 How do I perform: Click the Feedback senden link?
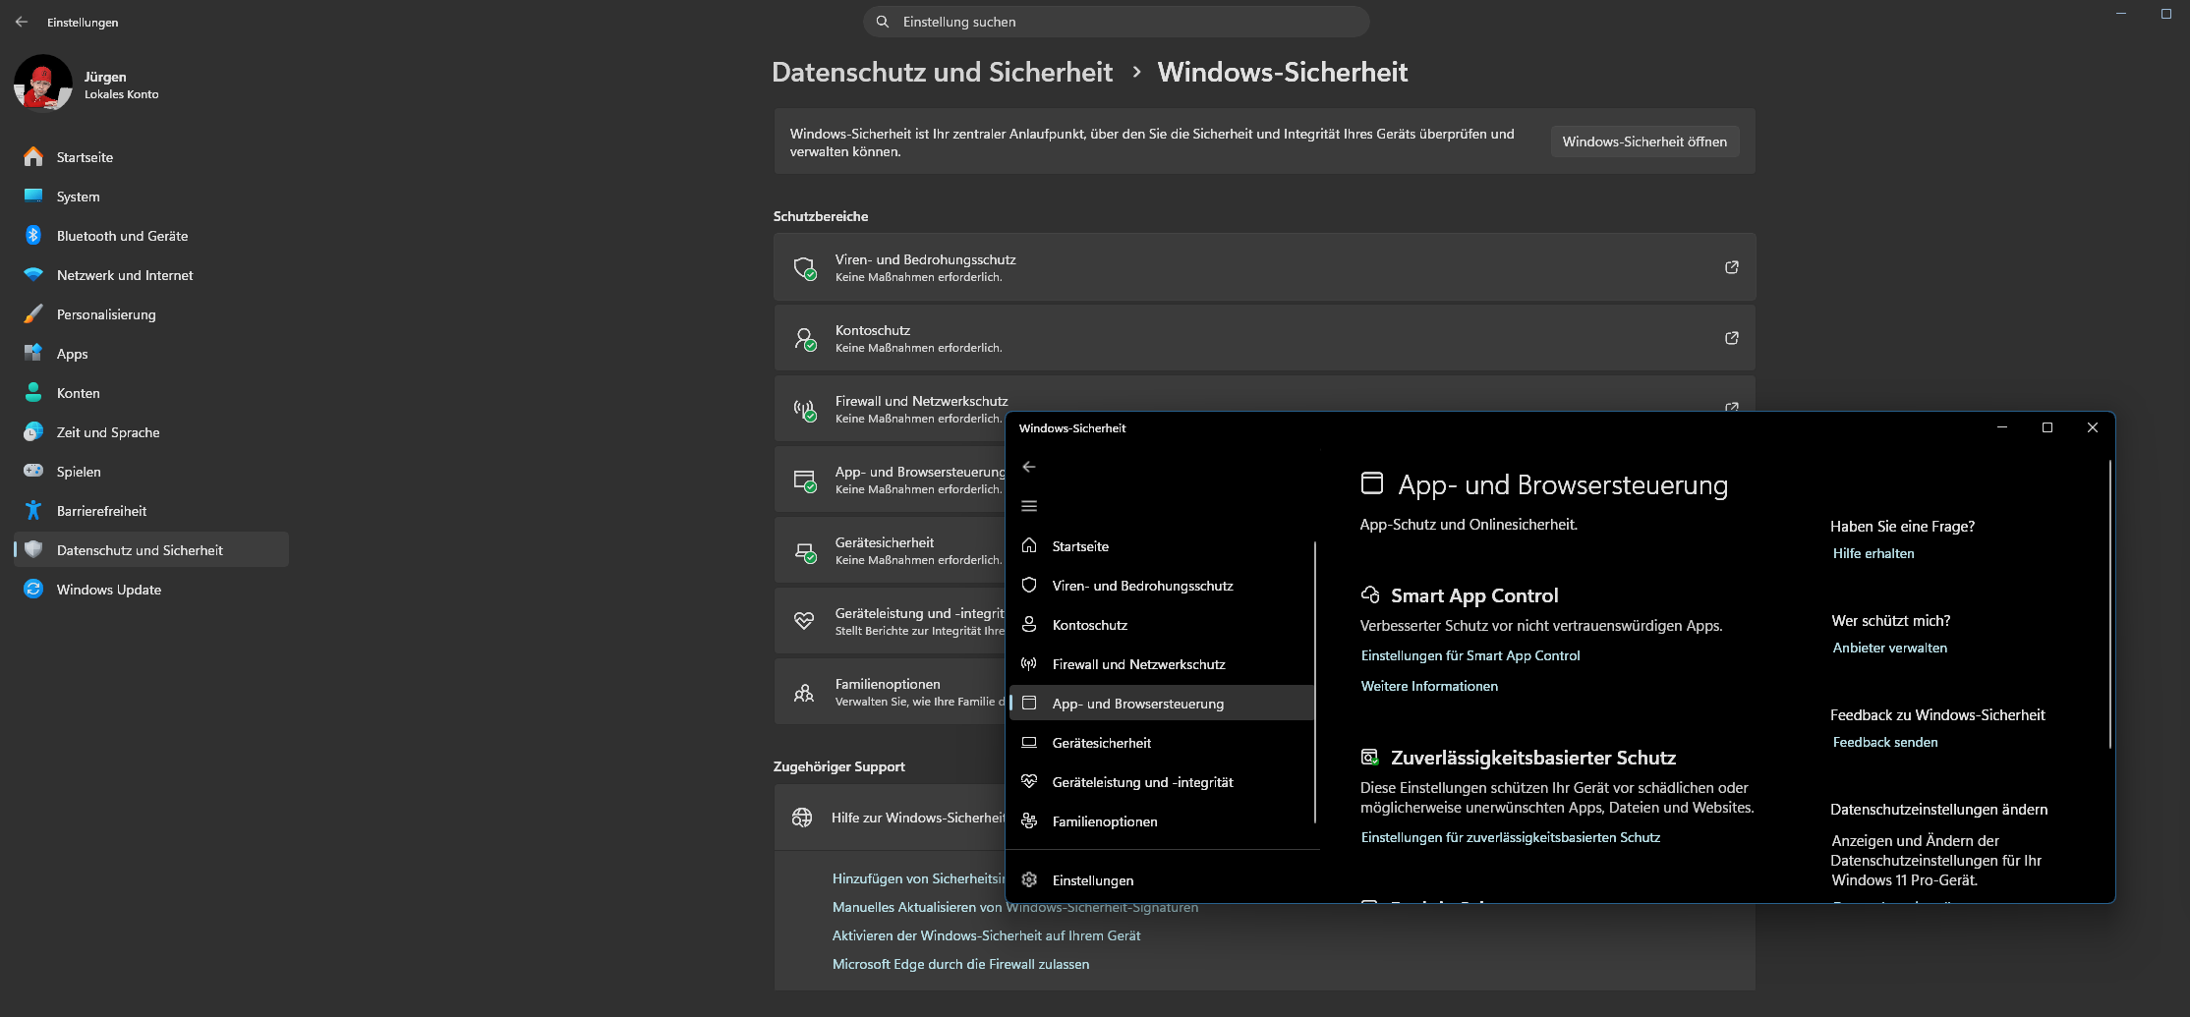click(x=1885, y=742)
